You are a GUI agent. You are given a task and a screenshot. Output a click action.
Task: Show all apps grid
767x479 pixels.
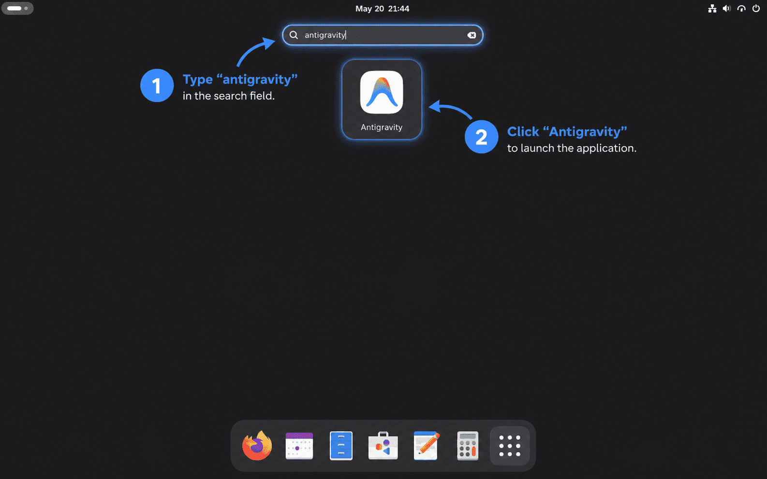pos(510,446)
